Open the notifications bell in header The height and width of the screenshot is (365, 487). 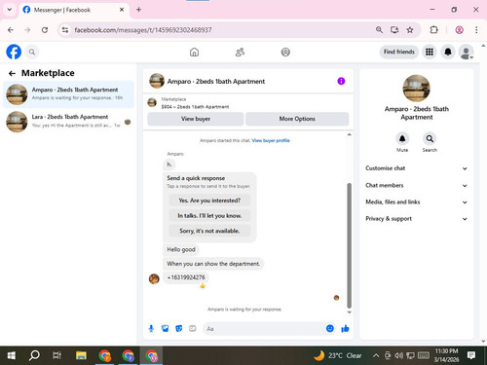click(x=448, y=52)
